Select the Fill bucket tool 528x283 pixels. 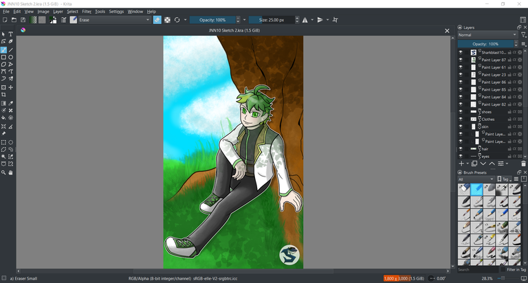(3, 117)
